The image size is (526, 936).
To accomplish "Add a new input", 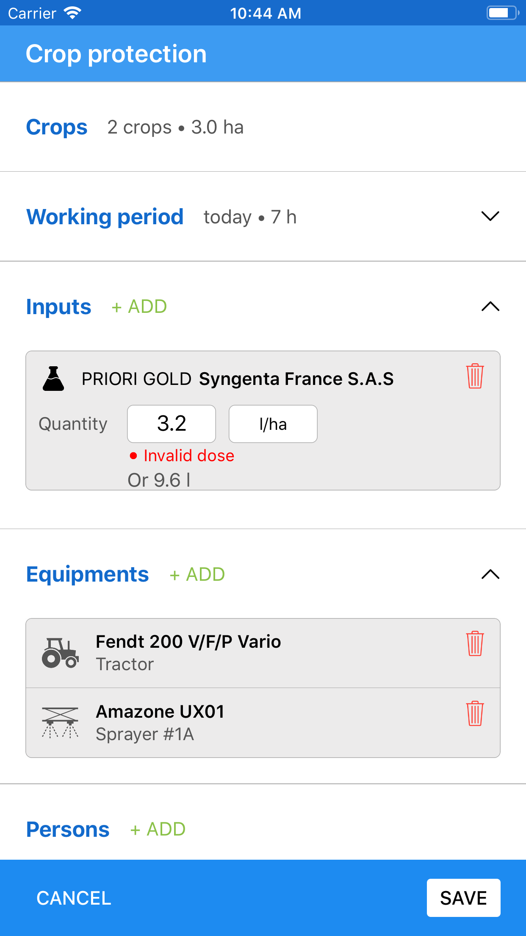I will [x=139, y=306].
